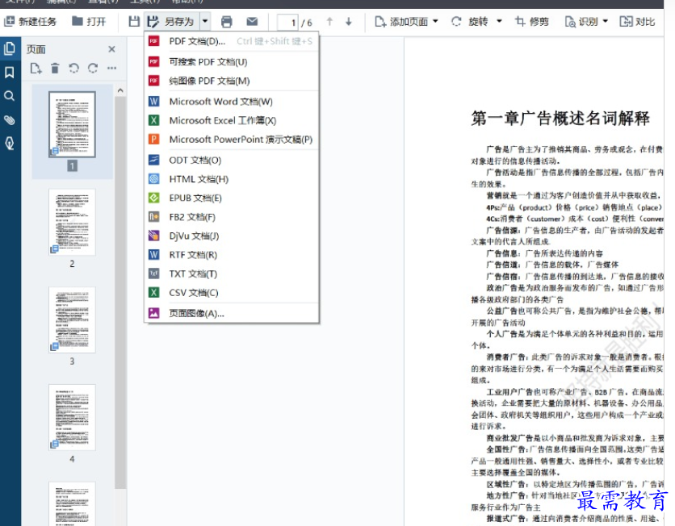Open the Bookmarks panel icon in the sidebar
This screenshot has height=526, width=675.
(10, 73)
